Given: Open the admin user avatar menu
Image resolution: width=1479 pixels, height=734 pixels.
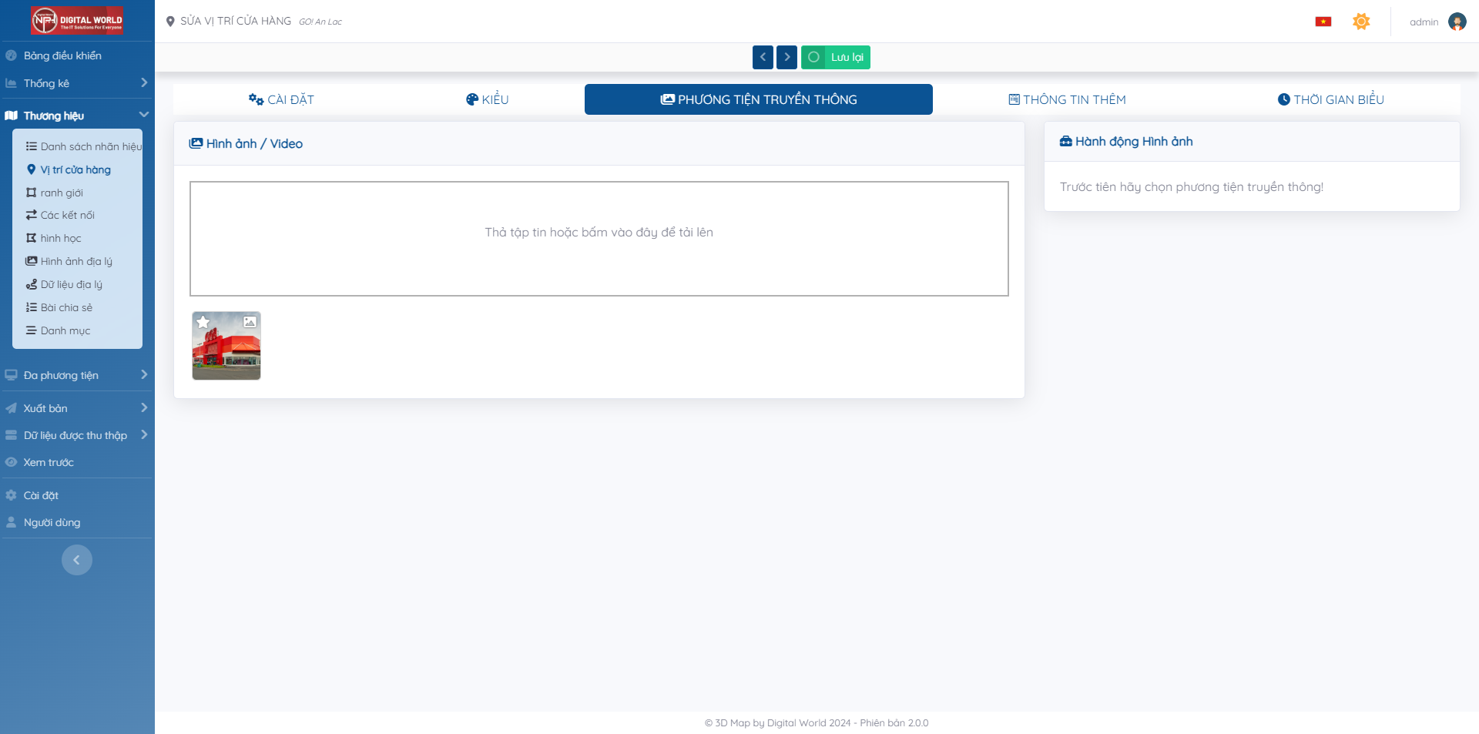Looking at the screenshot, I should pos(1457,22).
